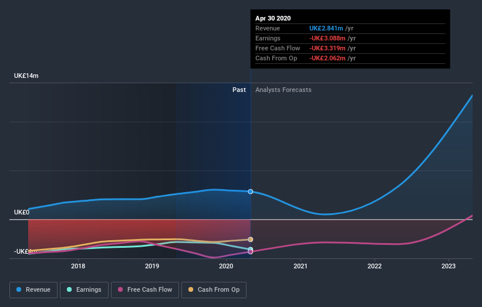Image resolution: width=482 pixels, height=307 pixels.
Task: Click the -UK£2.062m cash from op value
Action: click(x=328, y=58)
